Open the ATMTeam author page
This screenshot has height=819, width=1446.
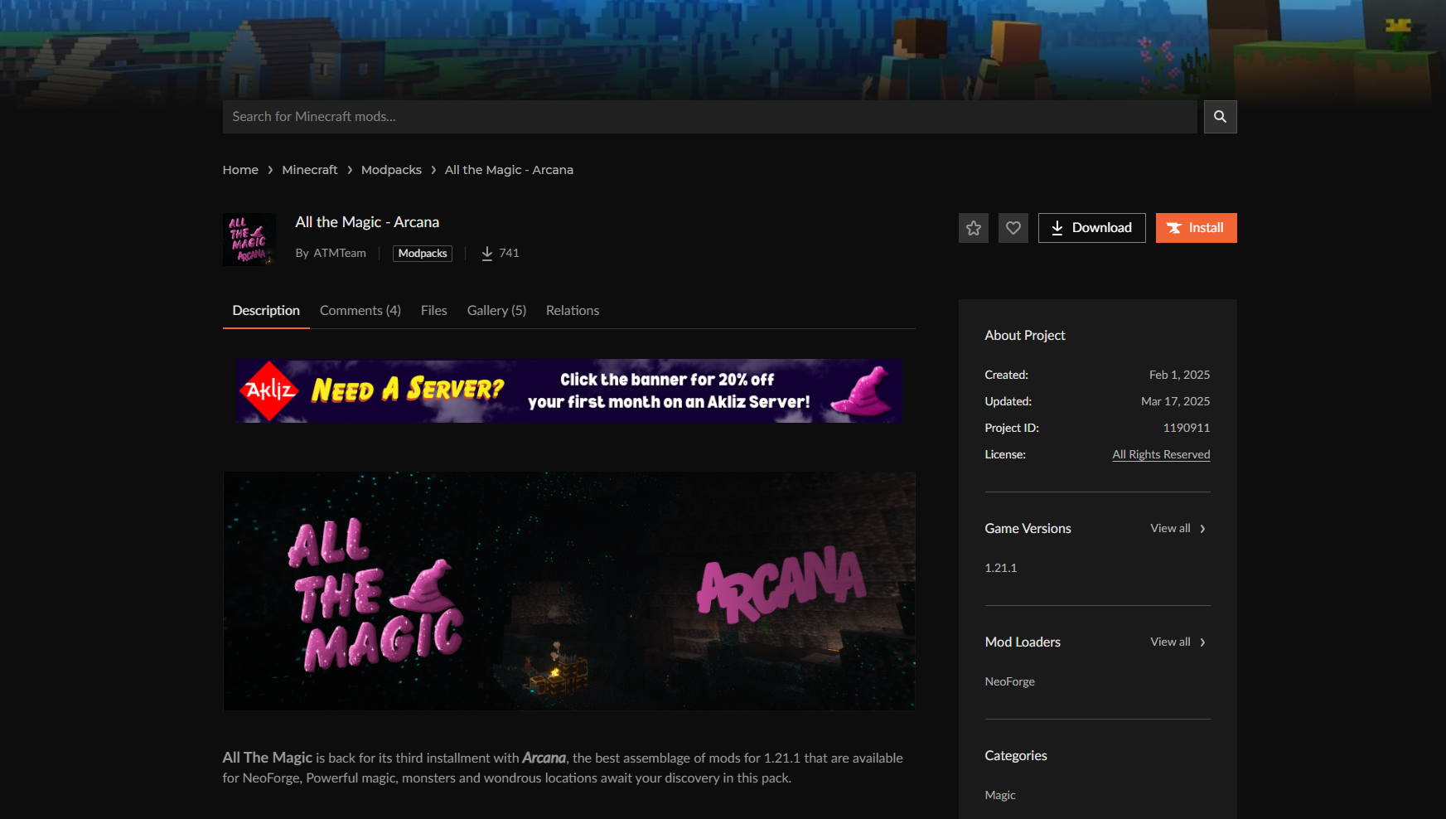tap(340, 253)
